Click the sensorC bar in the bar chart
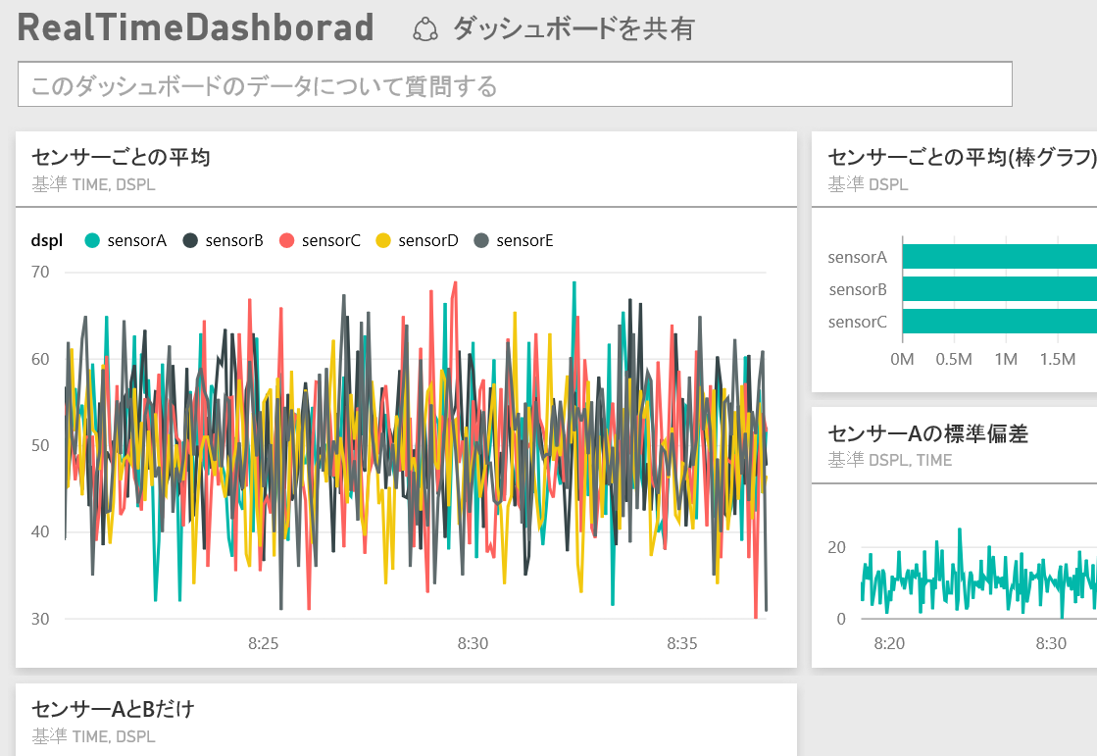The height and width of the screenshot is (756, 1097). (1000, 322)
